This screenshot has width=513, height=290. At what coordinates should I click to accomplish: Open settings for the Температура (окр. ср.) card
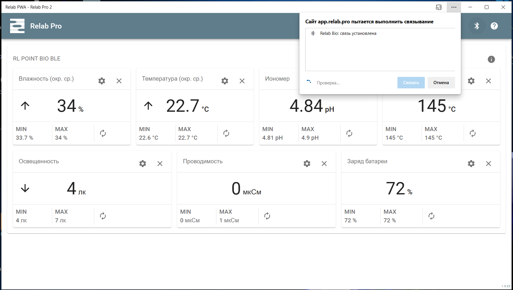pyautogui.click(x=225, y=81)
